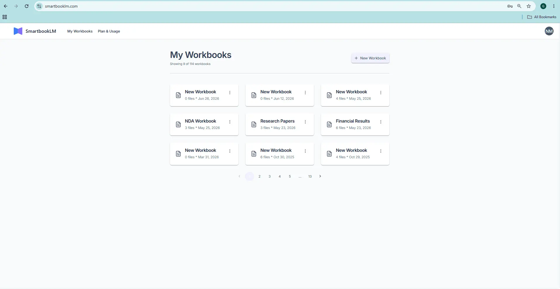The image size is (560, 289).
Task: Open the NM user avatar menu
Action: (549, 31)
